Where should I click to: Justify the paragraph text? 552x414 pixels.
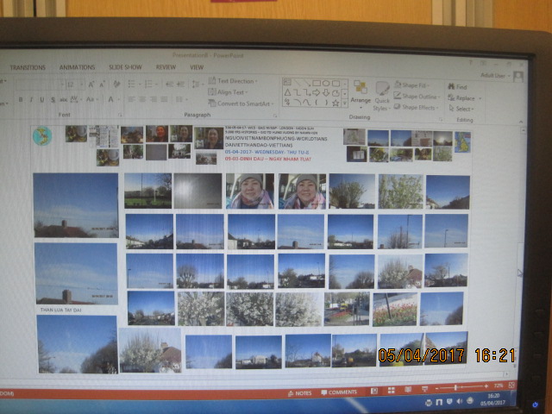(164, 100)
